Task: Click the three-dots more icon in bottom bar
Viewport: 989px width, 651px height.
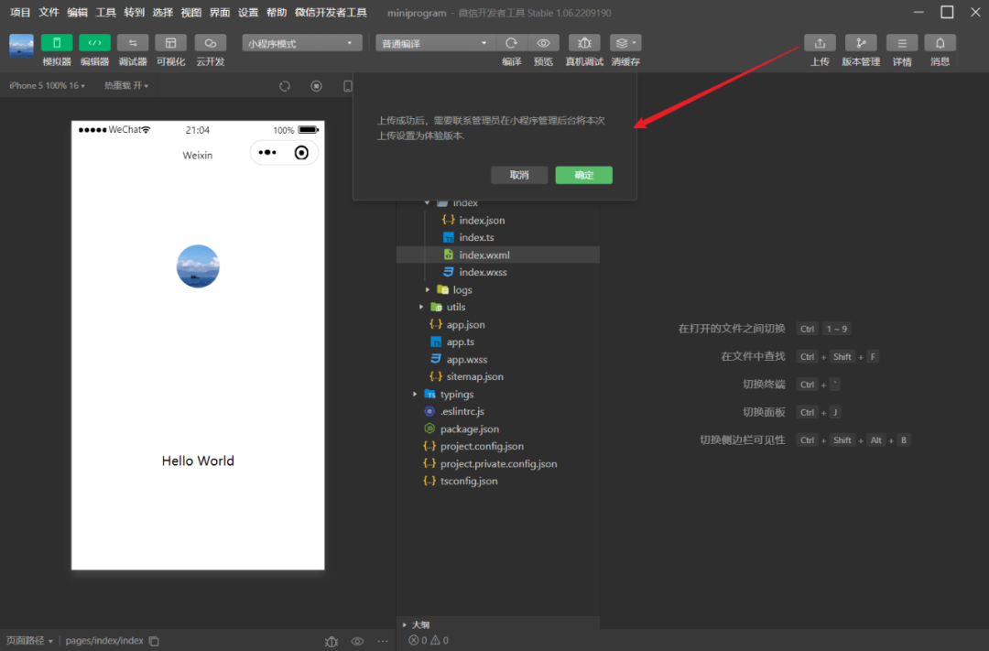Action: coord(382,641)
